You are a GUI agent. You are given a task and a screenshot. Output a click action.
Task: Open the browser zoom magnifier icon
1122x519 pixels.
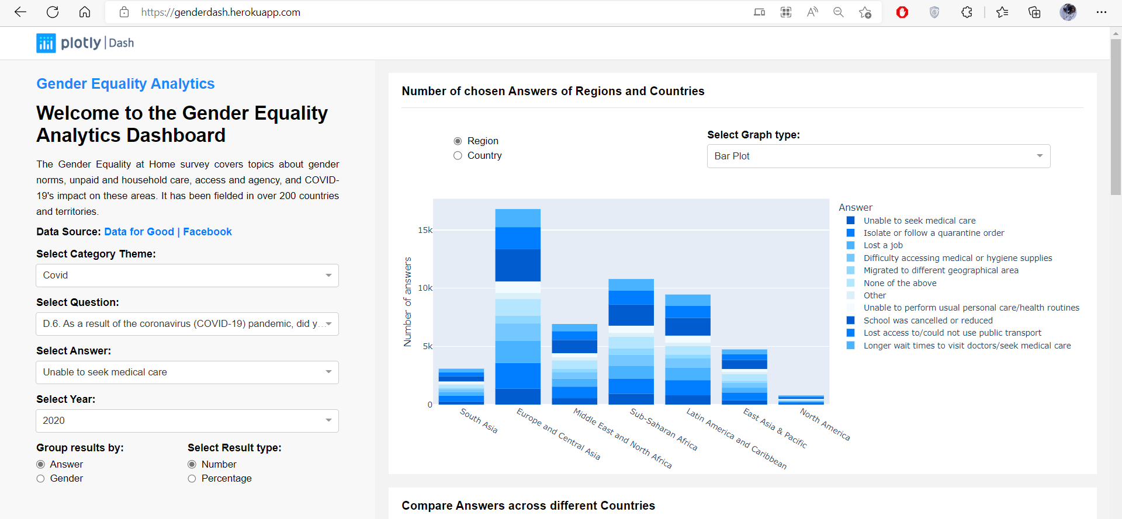(838, 12)
